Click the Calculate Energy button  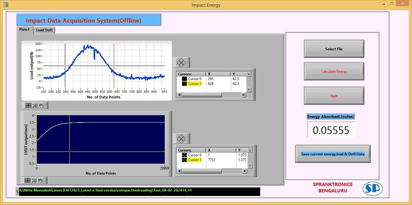click(x=334, y=71)
